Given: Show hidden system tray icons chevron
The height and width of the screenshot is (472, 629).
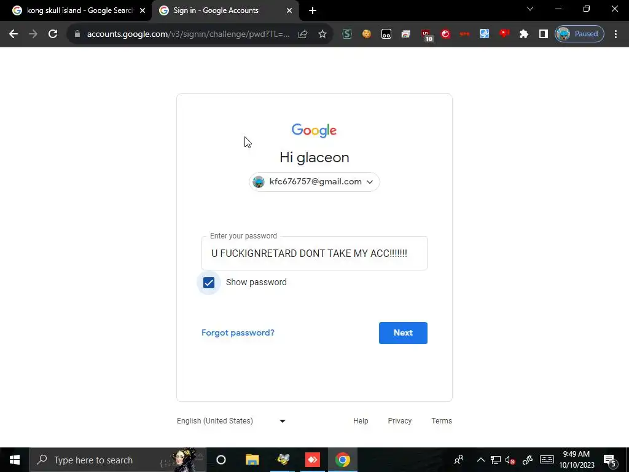Looking at the screenshot, I should click(x=480, y=460).
